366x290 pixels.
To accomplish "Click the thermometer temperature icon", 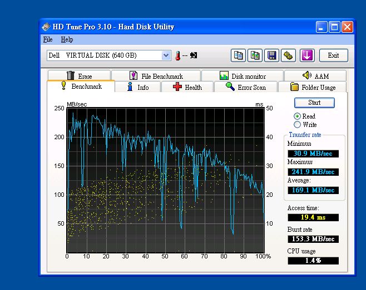I will [x=178, y=55].
